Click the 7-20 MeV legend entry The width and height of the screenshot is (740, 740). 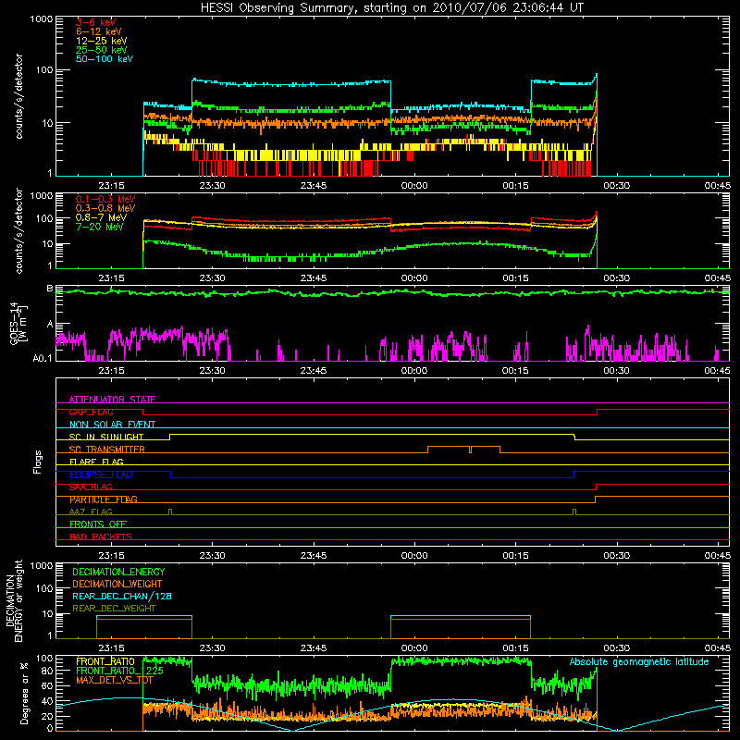(x=100, y=227)
